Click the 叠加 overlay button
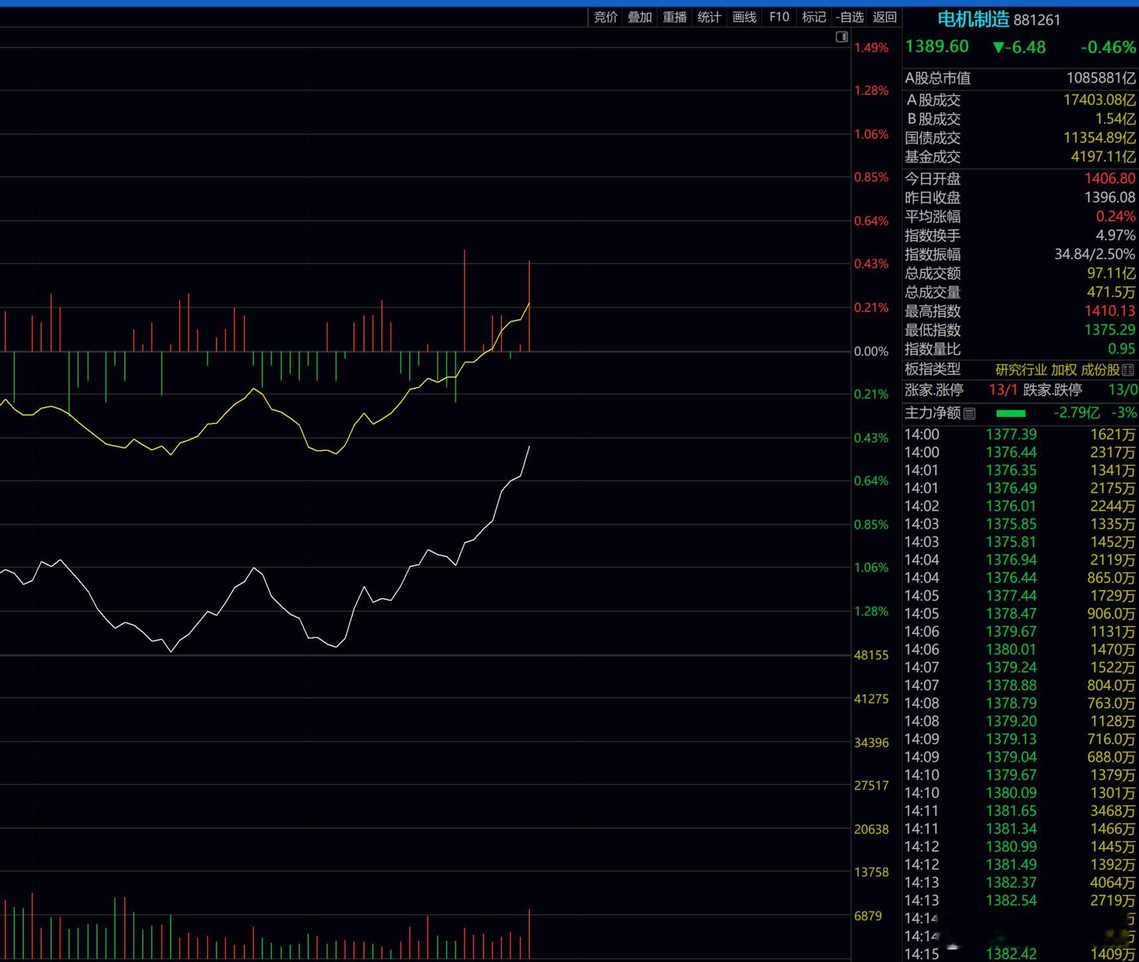Viewport: 1139px width, 962px height. click(640, 17)
